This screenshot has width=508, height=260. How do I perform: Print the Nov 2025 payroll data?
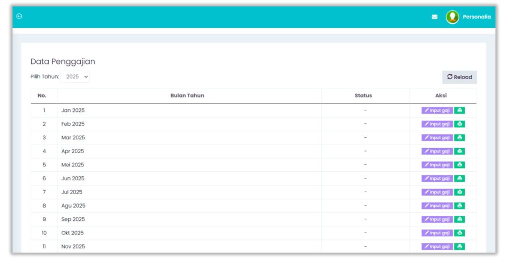pos(459,247)
